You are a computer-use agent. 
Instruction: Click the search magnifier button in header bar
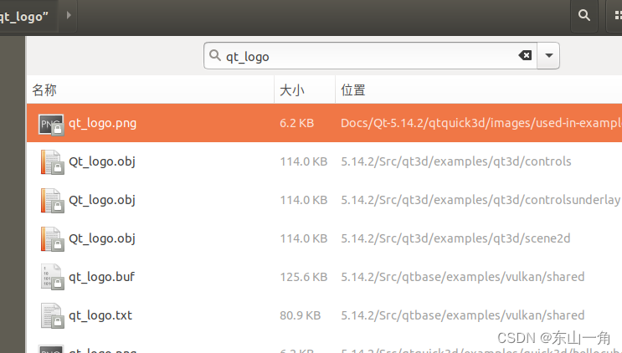coord(584,15)
